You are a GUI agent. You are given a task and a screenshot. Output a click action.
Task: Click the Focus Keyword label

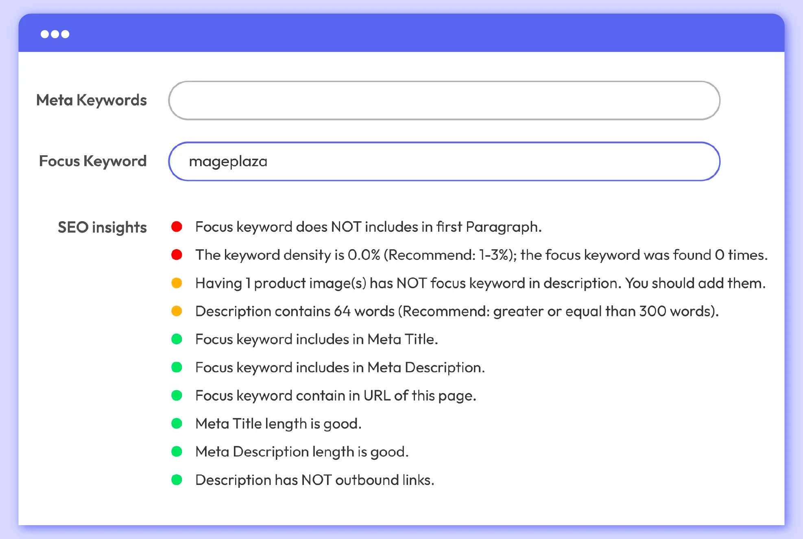(x=93, y=161)
